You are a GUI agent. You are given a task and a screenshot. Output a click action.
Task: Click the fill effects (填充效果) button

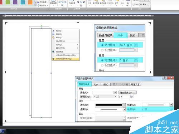(127, 93)
